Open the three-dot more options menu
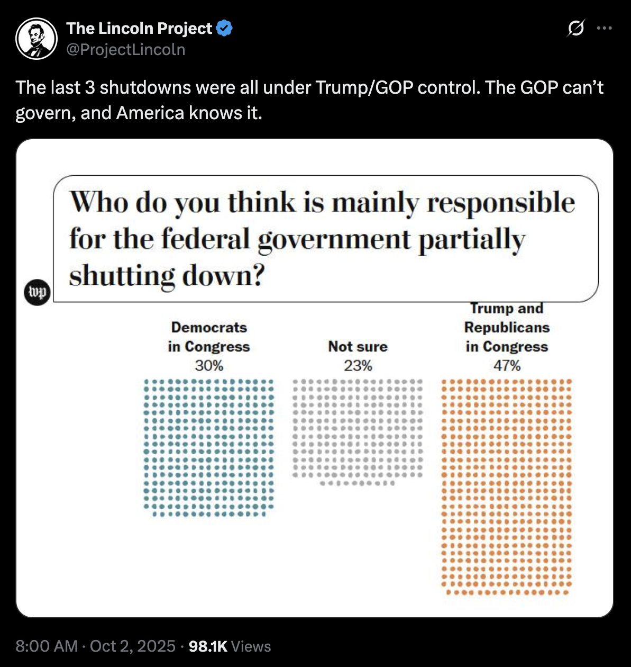The height and width of the screenshot is (667, 631). (x=604, y=29)
